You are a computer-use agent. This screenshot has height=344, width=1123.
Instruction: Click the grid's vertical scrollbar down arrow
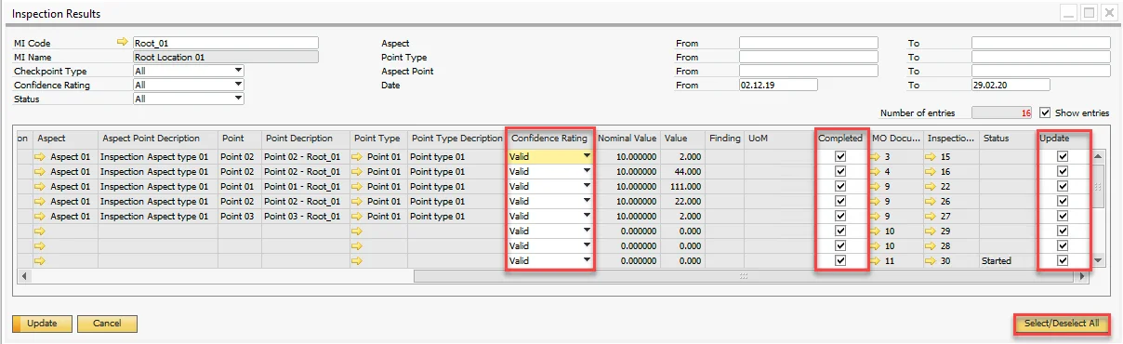click(1098, 261)
